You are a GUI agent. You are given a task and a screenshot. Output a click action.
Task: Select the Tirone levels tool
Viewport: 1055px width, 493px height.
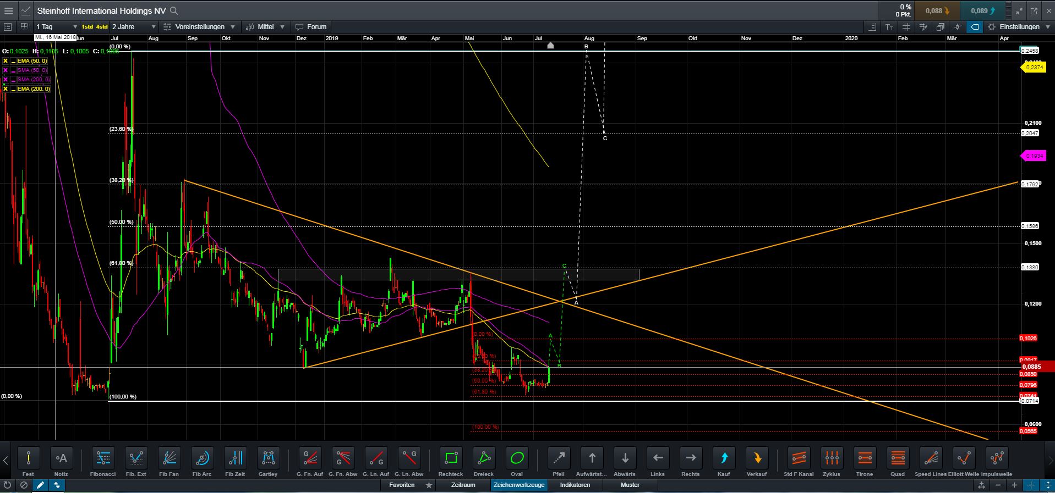[865, 458]
